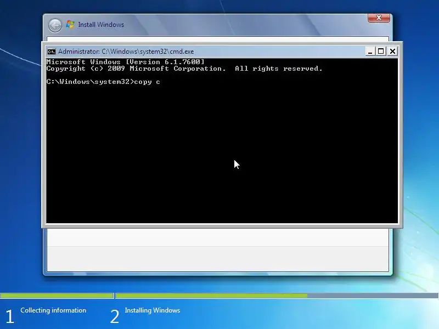Viewport: 439px width, 329px height.
Task: Click the 'Microsoft Windows [Version 6.1.7600]' line
Action: 126,62
